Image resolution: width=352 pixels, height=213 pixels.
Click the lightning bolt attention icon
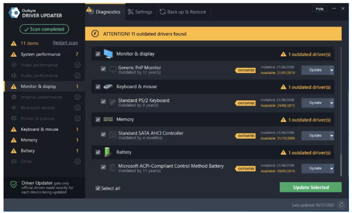[95, 34]
